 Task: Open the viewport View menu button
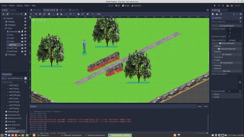[99, 14]
